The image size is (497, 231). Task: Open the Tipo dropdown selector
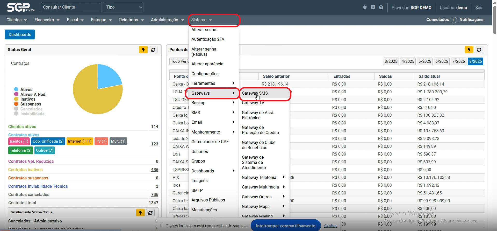pyautogui.click(x=123, y=7)
